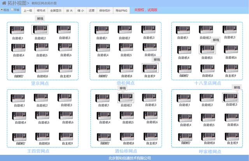Select the 平移 radio button
The image size is (249, 161).
[12, 10]
